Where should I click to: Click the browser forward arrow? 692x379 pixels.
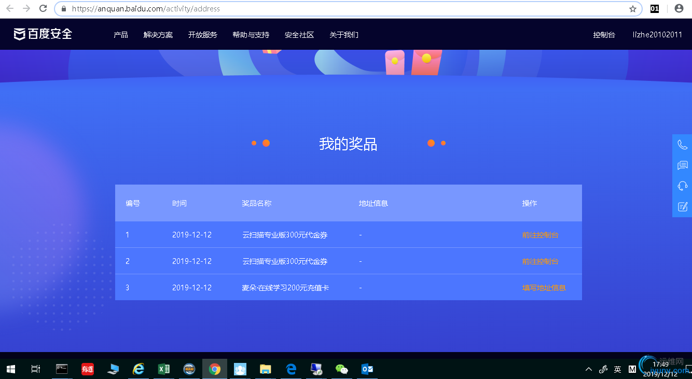tap(26, 9)
